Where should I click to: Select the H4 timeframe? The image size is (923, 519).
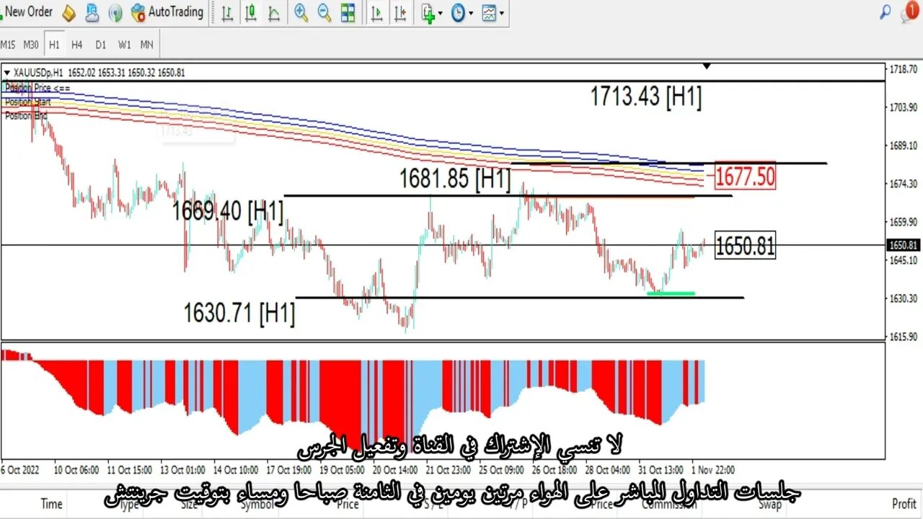tap(77, 45)
